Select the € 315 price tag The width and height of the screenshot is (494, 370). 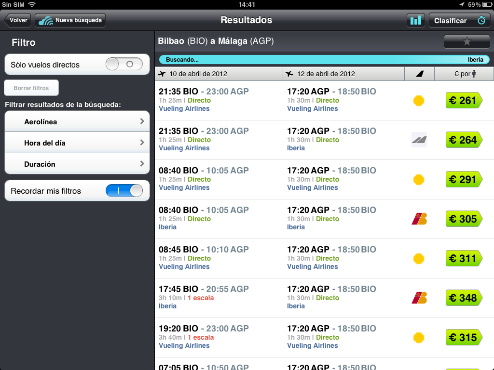(x=464, y=337)
